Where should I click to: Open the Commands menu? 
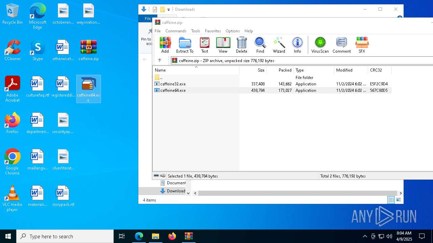click(176, 31)
